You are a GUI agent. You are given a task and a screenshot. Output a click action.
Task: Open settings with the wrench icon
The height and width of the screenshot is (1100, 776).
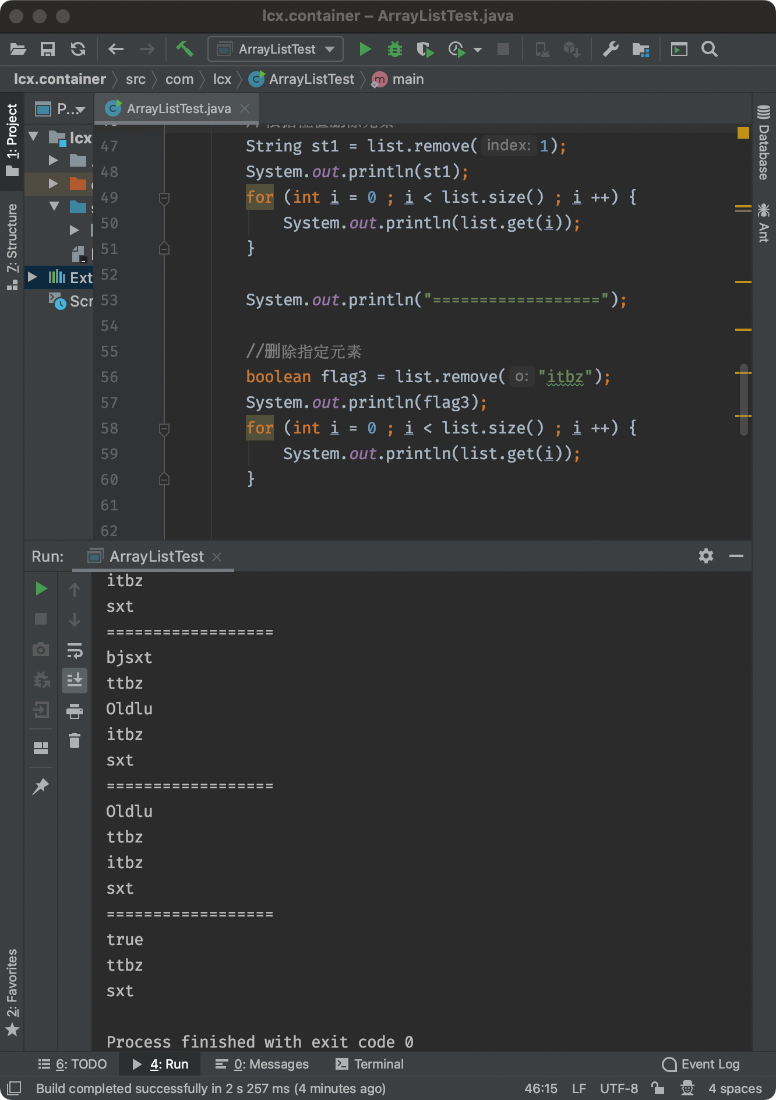point(611,50)
